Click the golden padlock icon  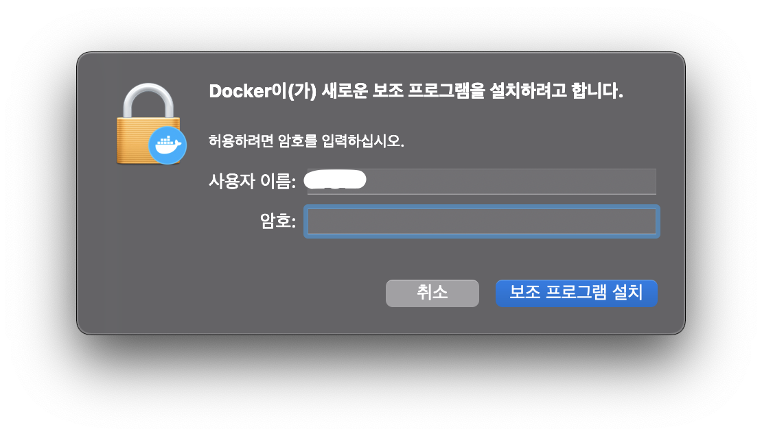click(x=149, y=124)
